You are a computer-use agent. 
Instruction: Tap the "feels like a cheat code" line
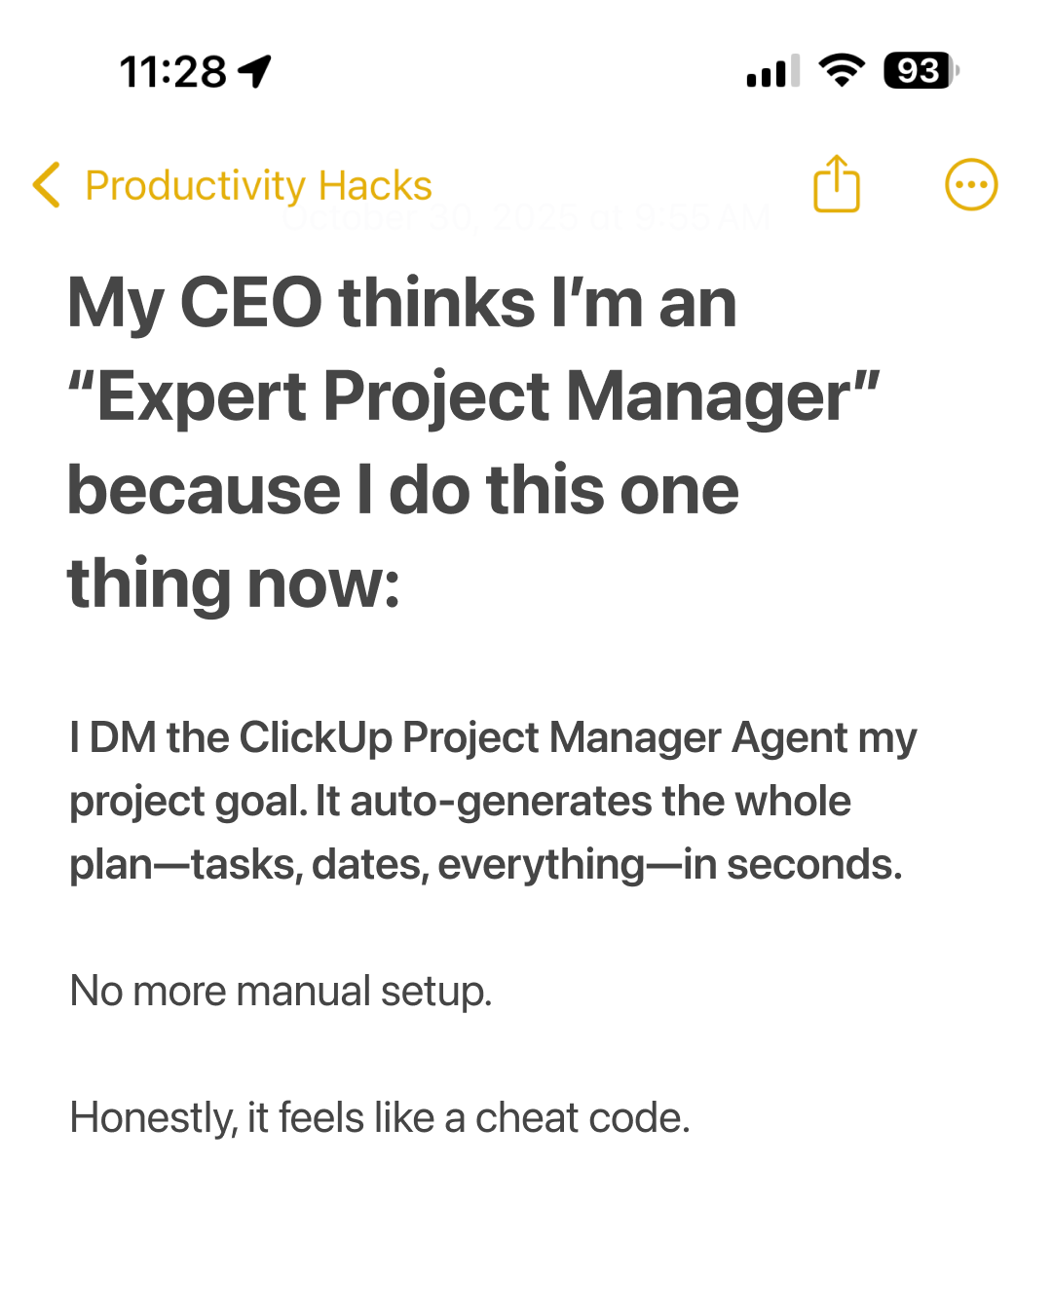click(x=380, y=1117)
